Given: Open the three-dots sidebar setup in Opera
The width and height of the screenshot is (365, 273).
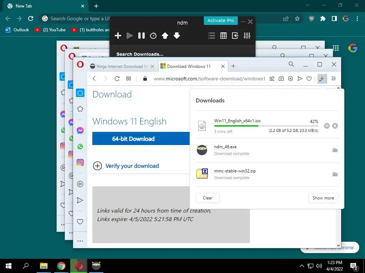Looking at the screenshot, I should click(80, 241).
